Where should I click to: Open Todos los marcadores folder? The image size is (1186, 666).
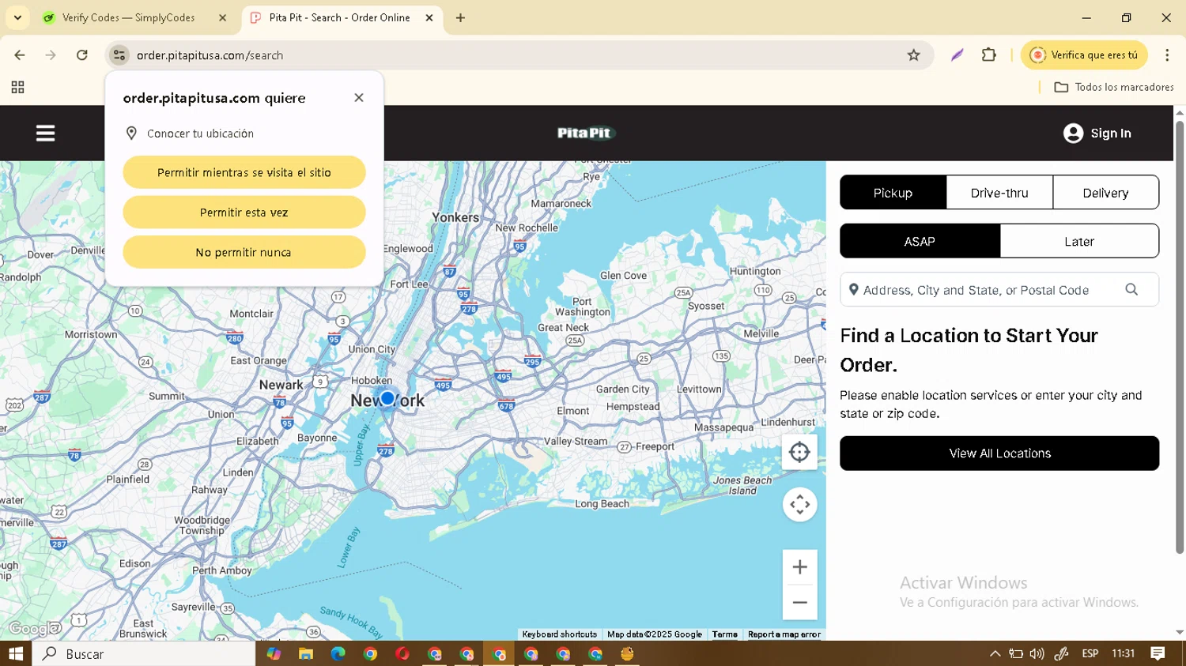[1114, 87]
